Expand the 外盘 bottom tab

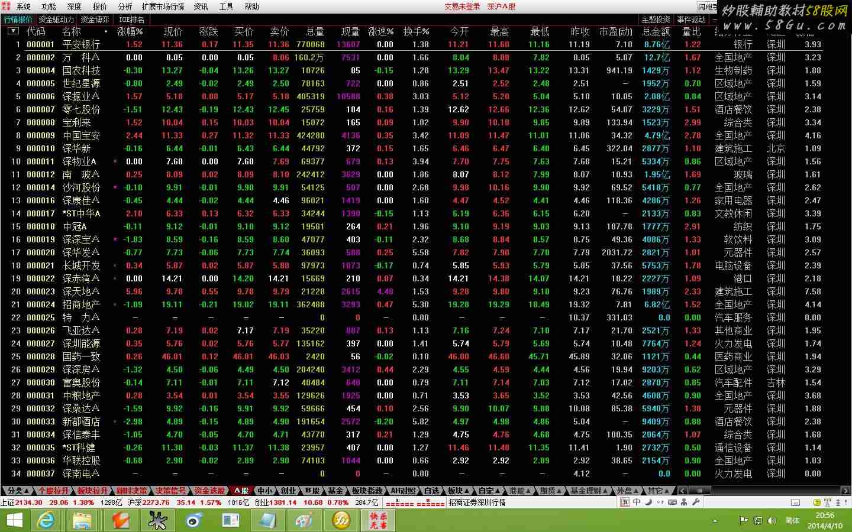click(627, 491)
